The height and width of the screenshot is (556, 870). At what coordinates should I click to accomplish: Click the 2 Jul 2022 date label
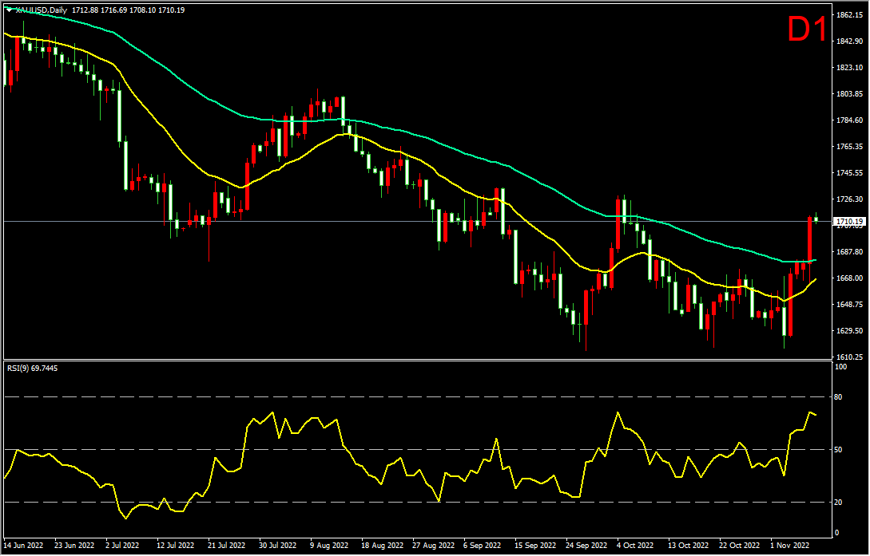click(124, 546)
